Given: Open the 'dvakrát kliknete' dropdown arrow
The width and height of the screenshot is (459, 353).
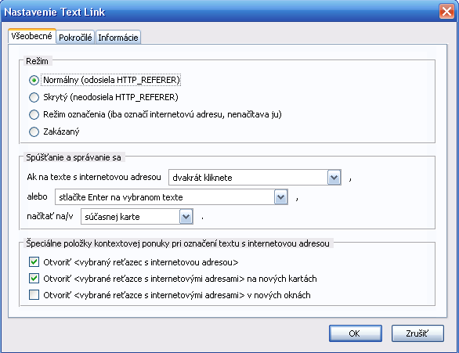Looking at the screenshot, I should pyautogui.click(x=334, y=177).
